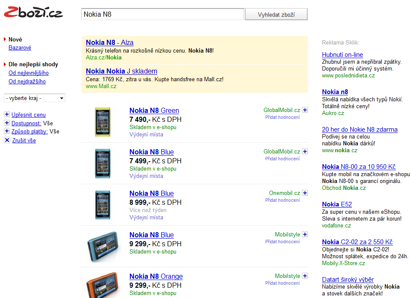
Task: Open Nokia N8 Green phone thumbnail
Action: (102, 122)
